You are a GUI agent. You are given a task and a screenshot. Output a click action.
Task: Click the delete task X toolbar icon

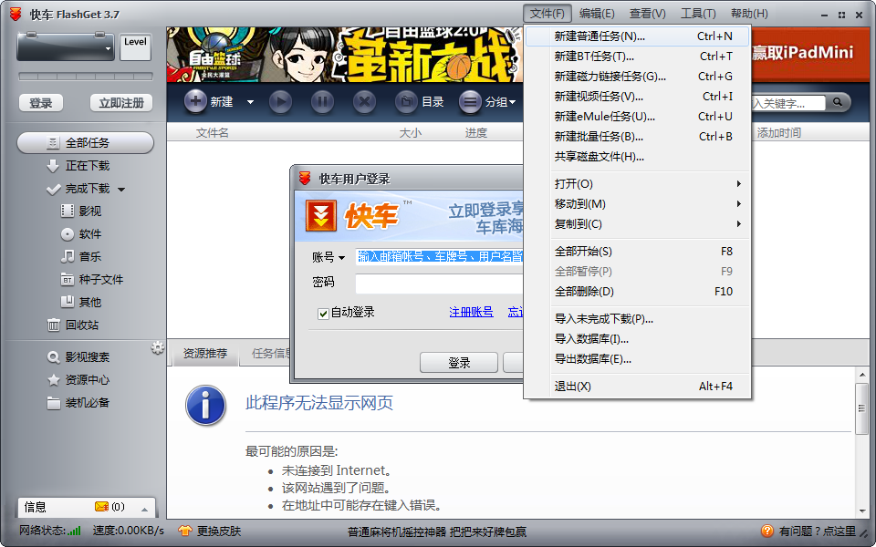363,102
